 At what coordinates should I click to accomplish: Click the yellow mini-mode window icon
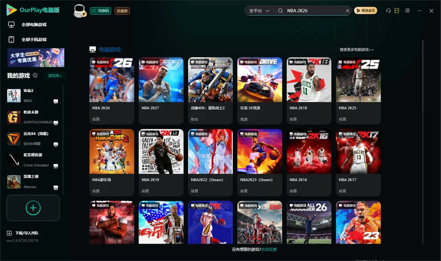(397, 11)
